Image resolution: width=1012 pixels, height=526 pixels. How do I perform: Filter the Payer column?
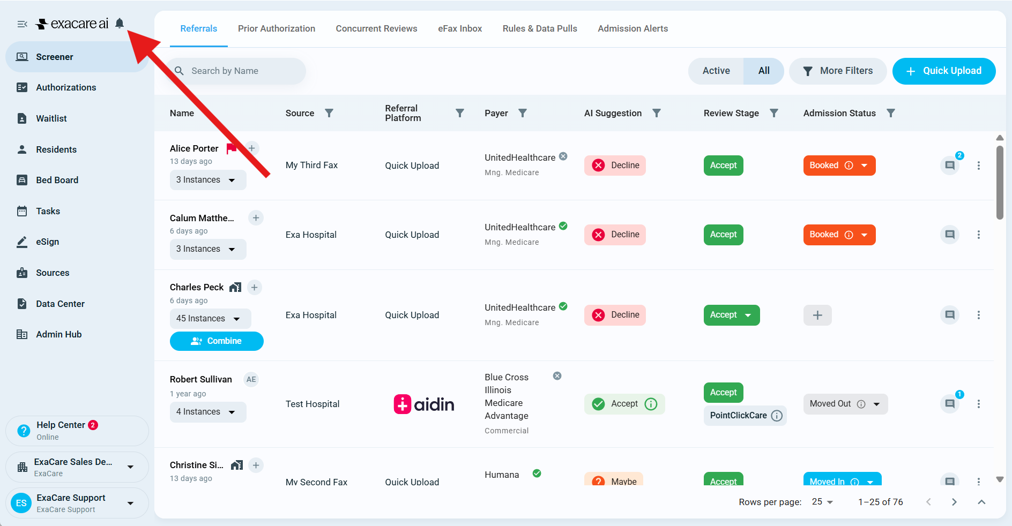click(523, 113)
